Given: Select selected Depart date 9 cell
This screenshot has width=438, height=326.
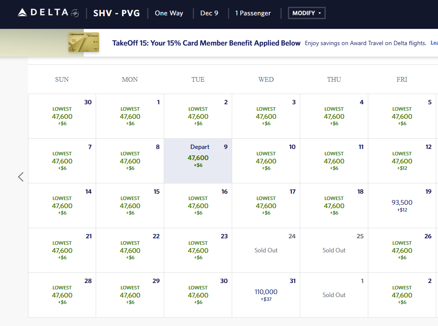Looking at the screenshot, I should pyautogui.click(x=198, y=161).
